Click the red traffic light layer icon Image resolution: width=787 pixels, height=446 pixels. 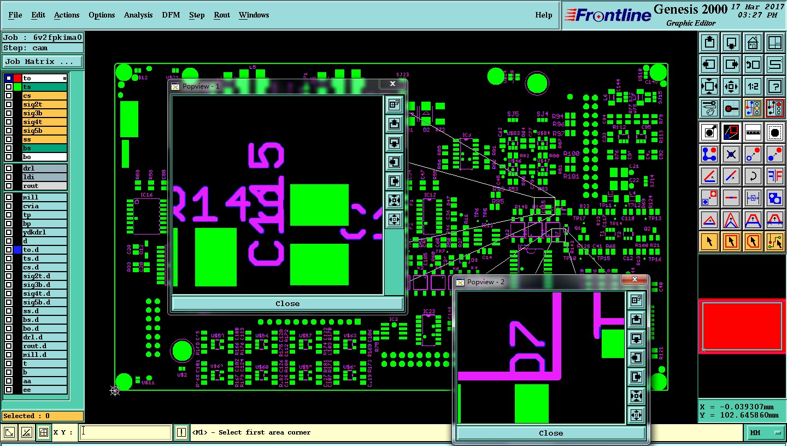[x=775, y=108]
